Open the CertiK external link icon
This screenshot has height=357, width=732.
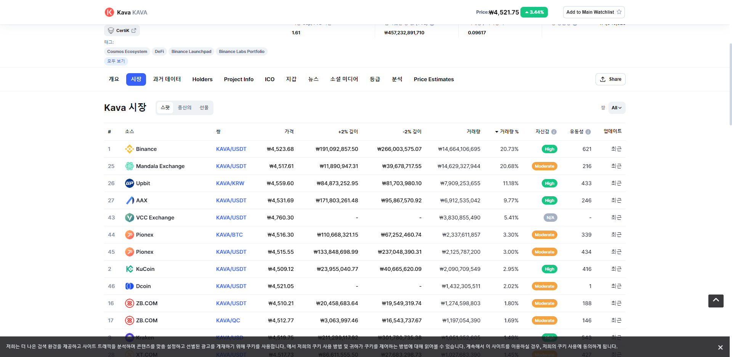coord(134,30)
